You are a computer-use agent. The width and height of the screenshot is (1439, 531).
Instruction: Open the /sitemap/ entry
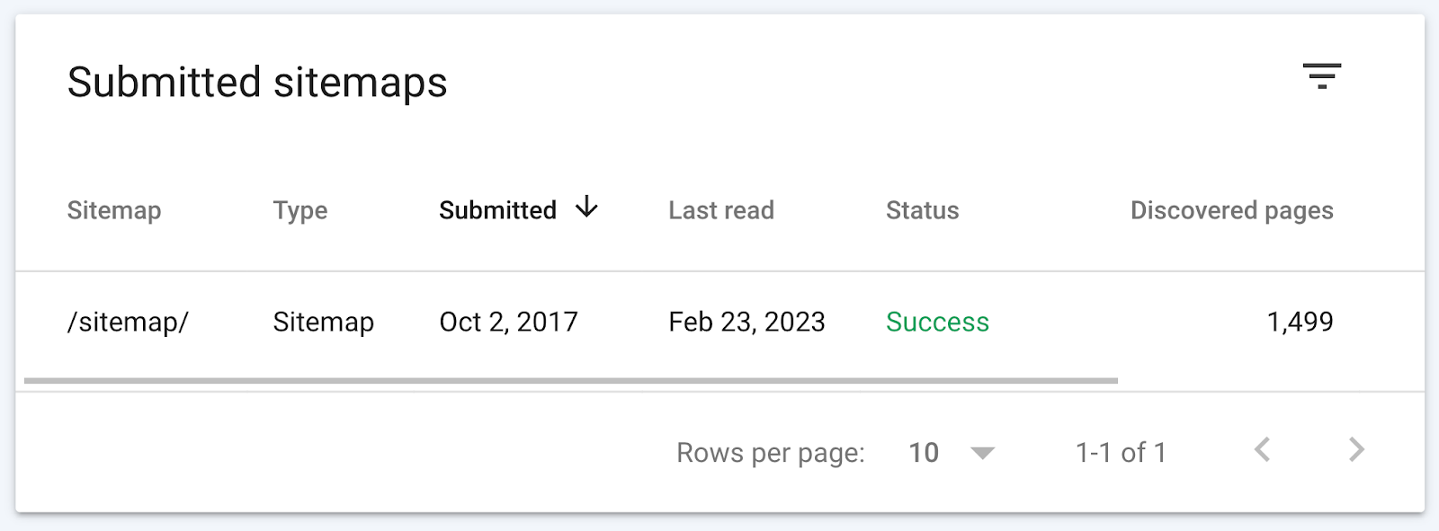tap(130, 321)
